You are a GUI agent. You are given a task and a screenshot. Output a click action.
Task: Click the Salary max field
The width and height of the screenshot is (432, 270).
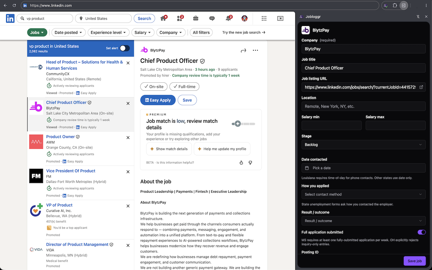pos(396,126)
